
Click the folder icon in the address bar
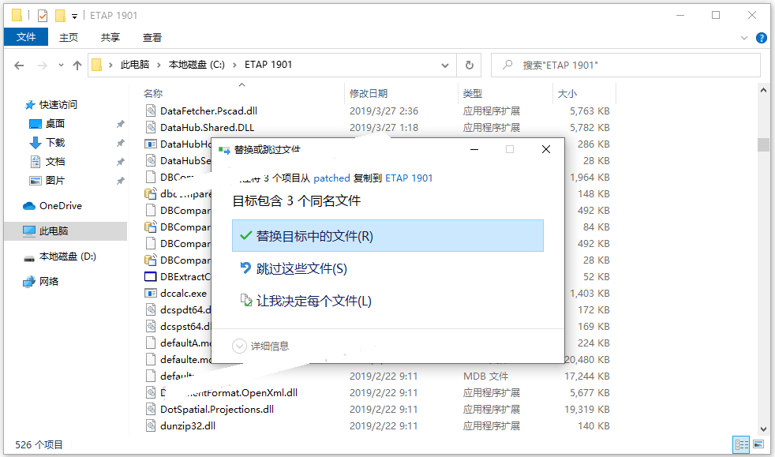click(97, 65)
